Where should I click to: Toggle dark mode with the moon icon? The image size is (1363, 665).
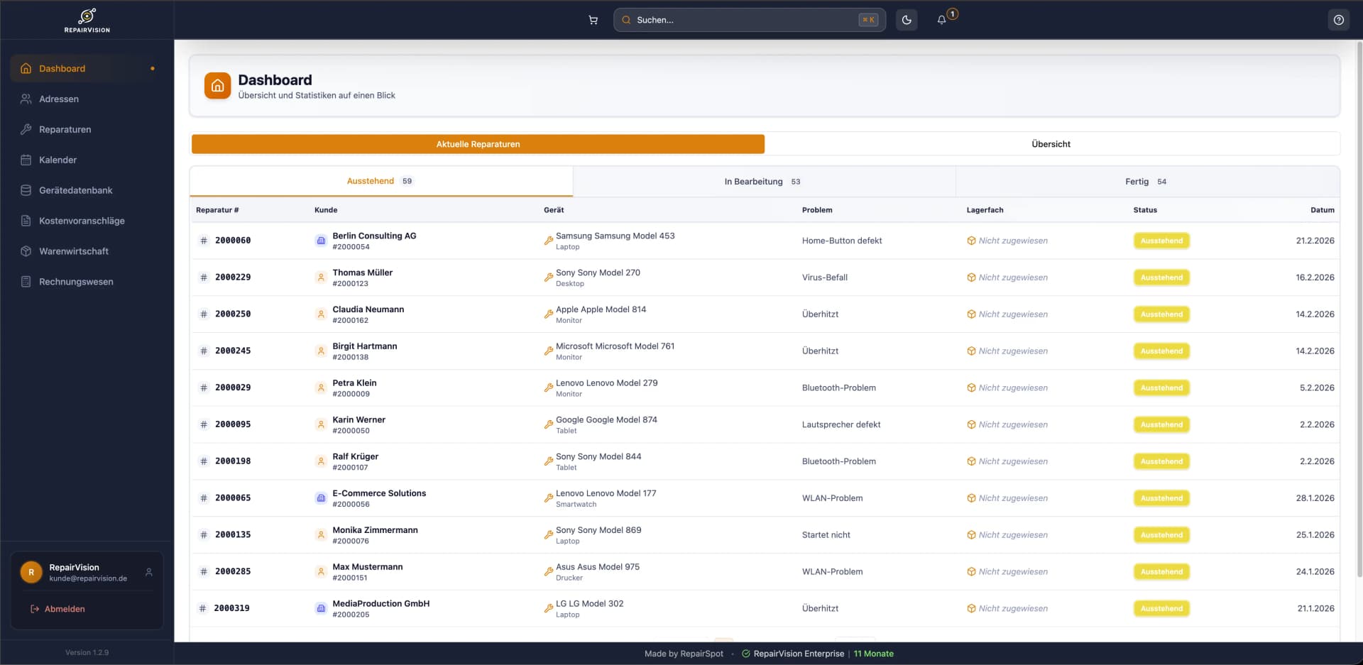tap(906, 19)
